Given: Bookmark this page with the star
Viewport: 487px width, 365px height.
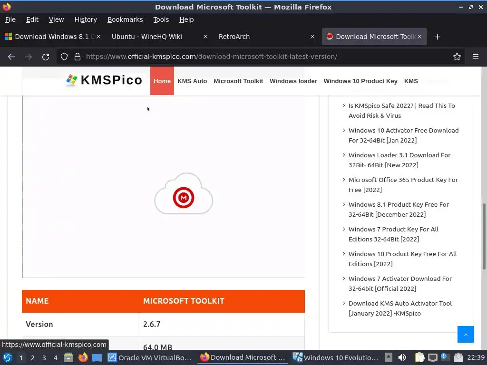Looking at the screenshot, I should pos(457,57).
